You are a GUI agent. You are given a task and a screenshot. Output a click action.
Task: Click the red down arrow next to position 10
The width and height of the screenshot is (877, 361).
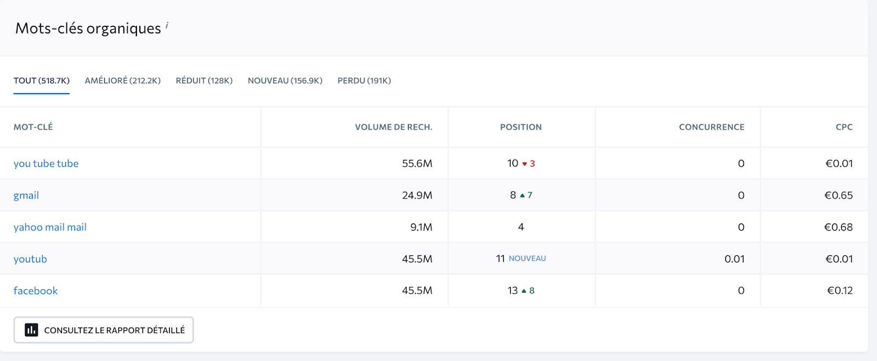point(525,164)
